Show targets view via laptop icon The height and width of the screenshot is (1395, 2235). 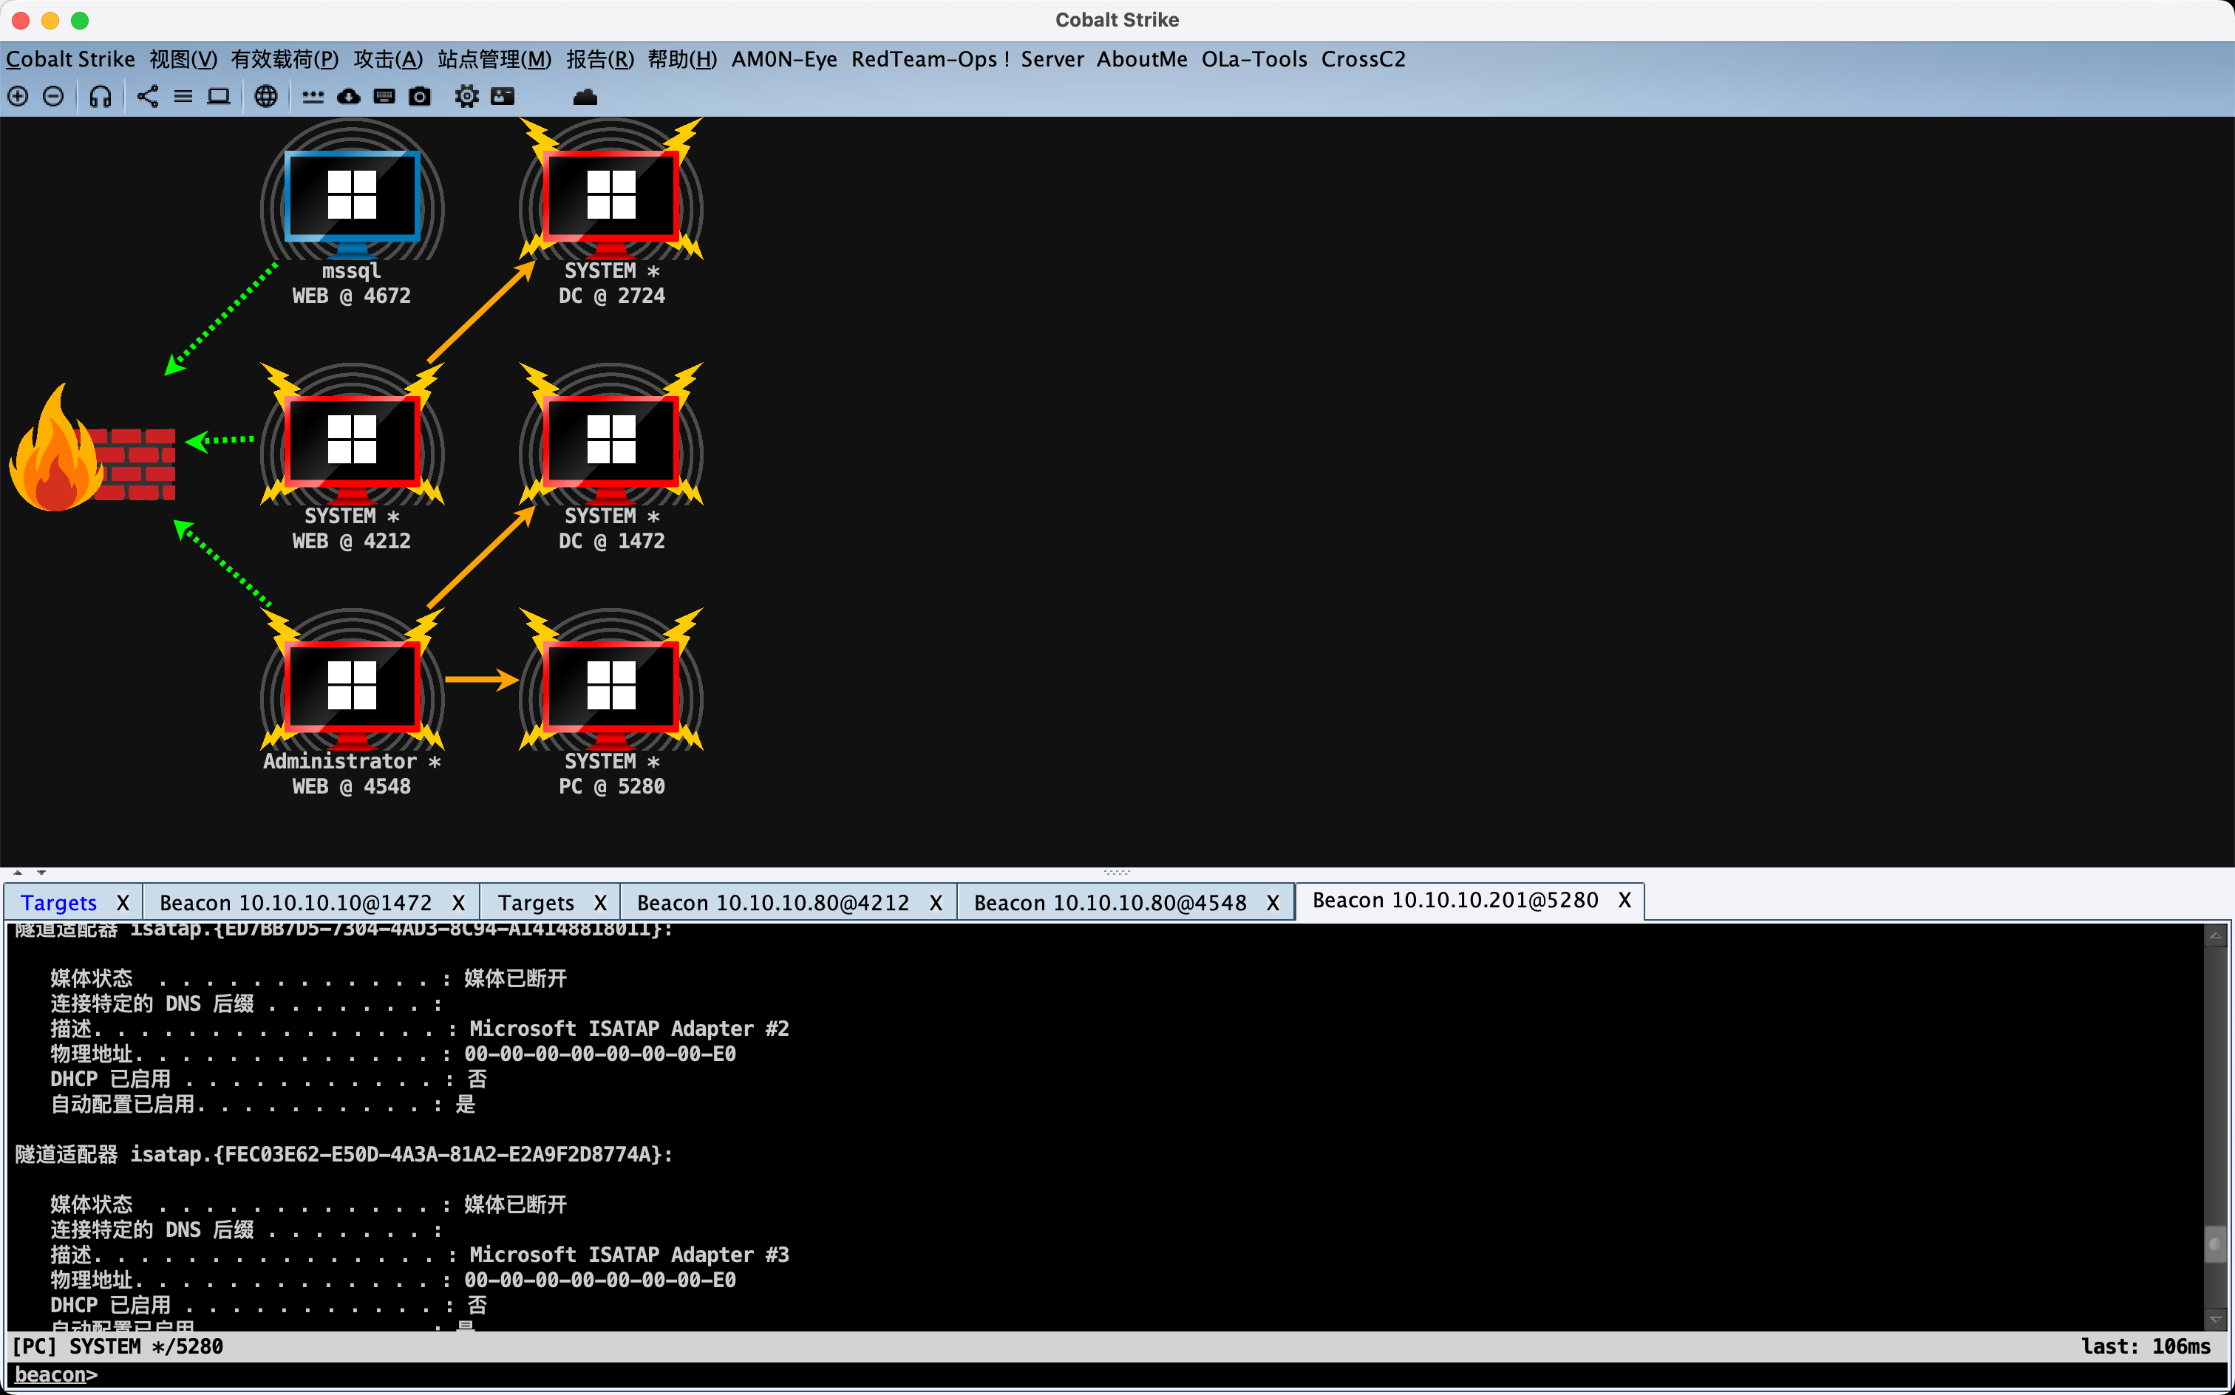pyautogui.click(x=219, y=96)
